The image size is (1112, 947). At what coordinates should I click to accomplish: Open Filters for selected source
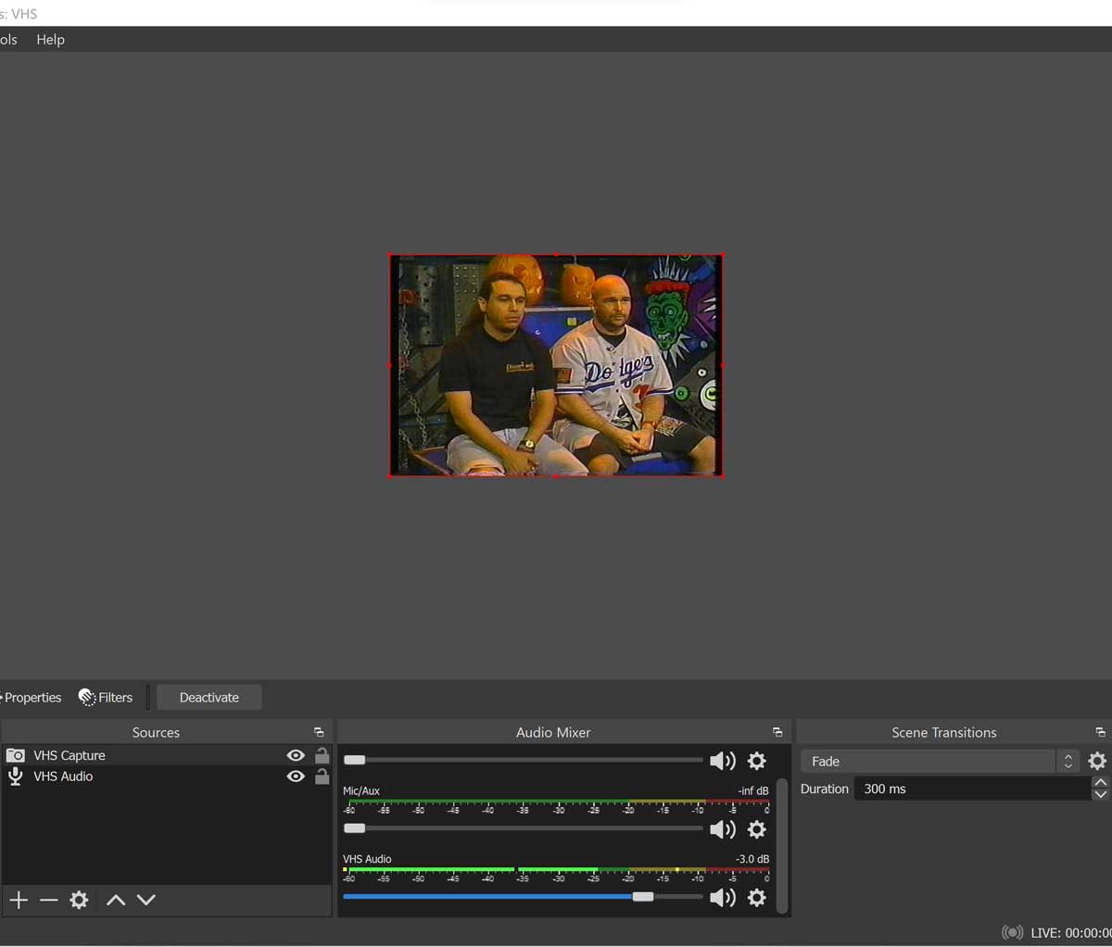(106, 697)
